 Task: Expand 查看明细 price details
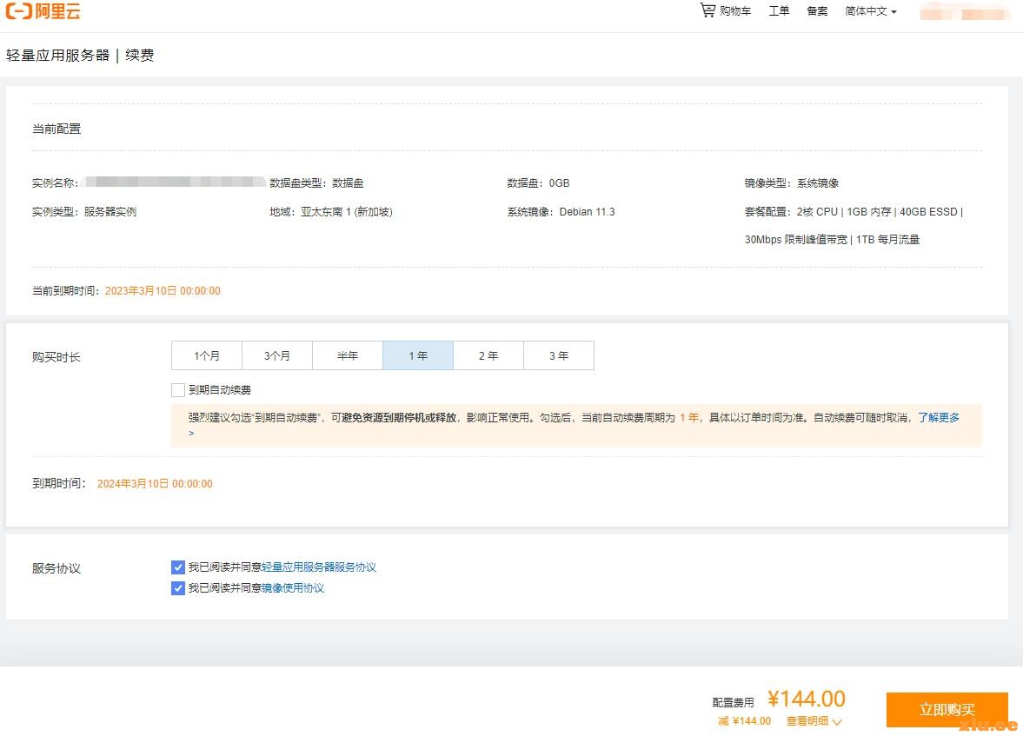814,721
